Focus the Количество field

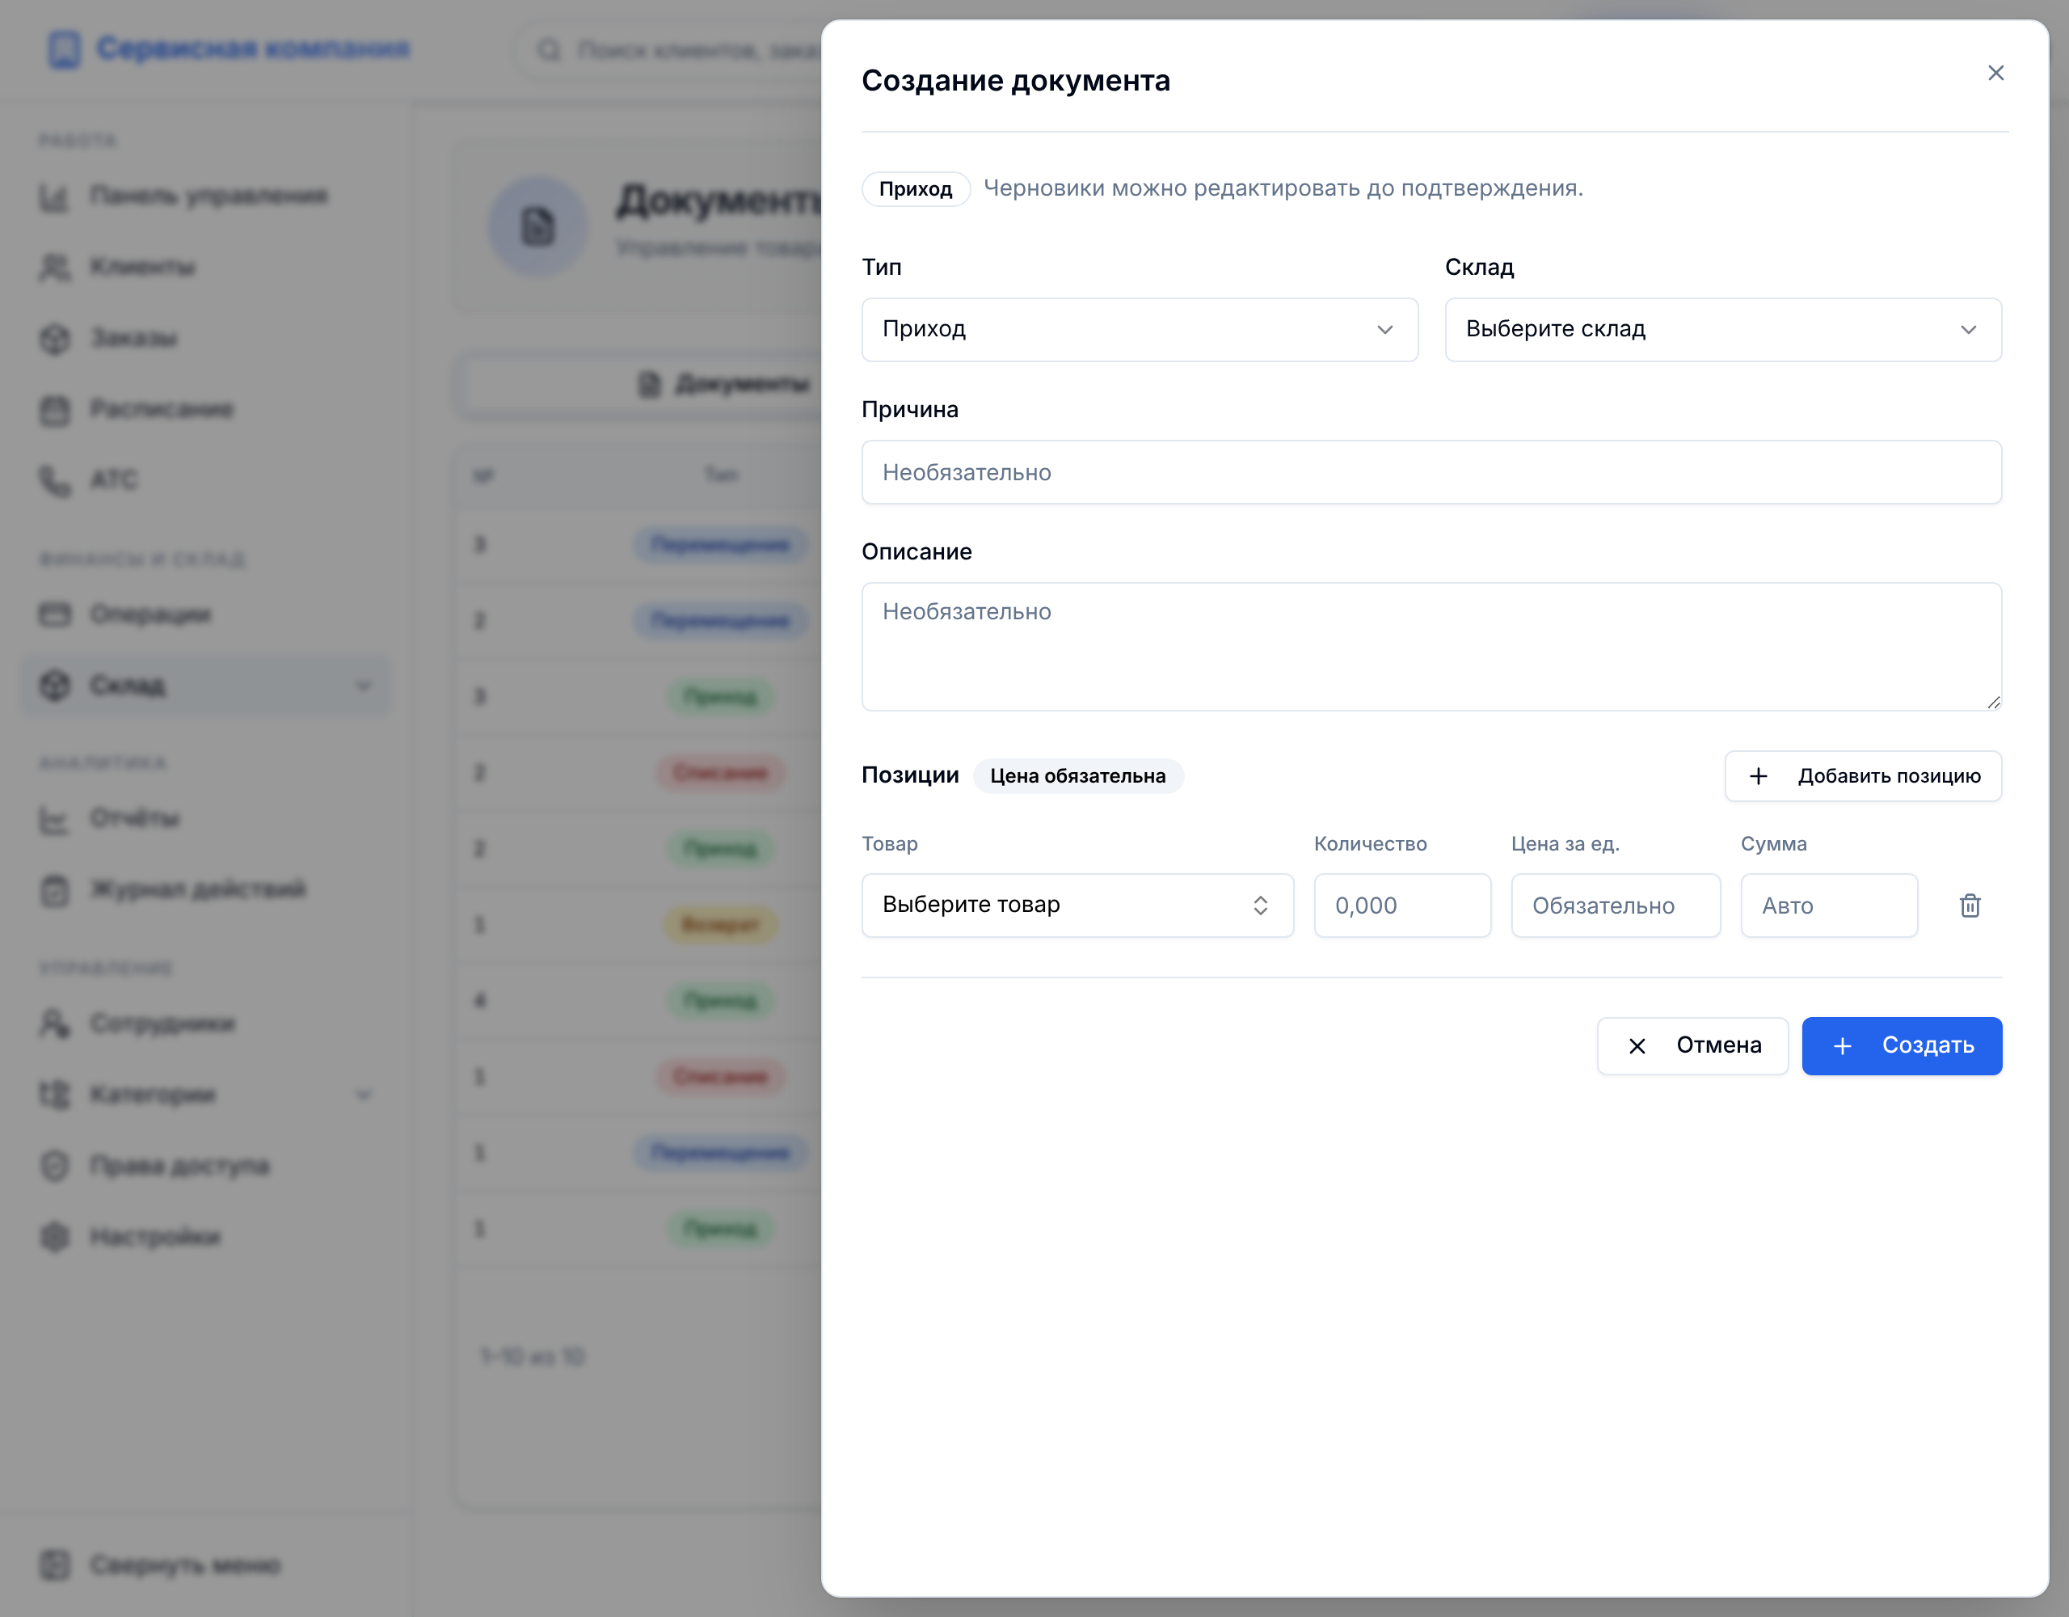(x=1402, y=906)
